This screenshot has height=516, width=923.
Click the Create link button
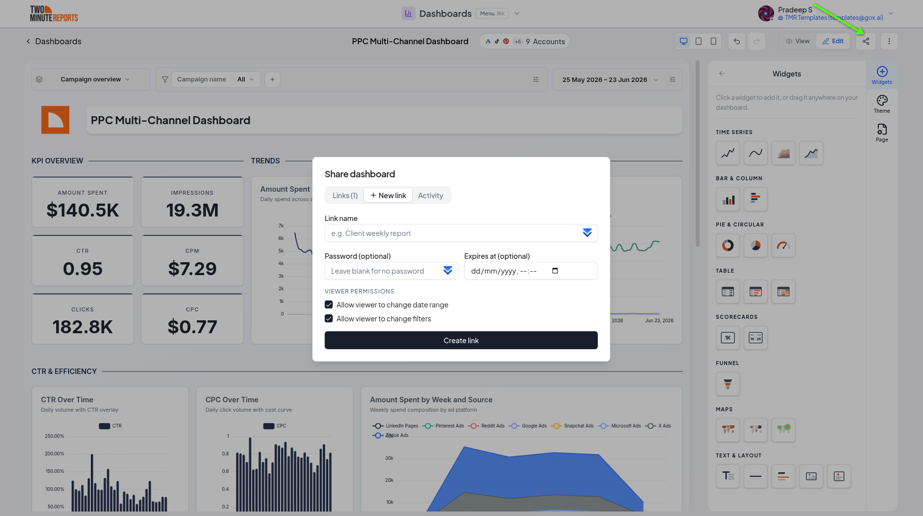point(461,340)
